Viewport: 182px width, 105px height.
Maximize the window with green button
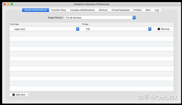12,4
